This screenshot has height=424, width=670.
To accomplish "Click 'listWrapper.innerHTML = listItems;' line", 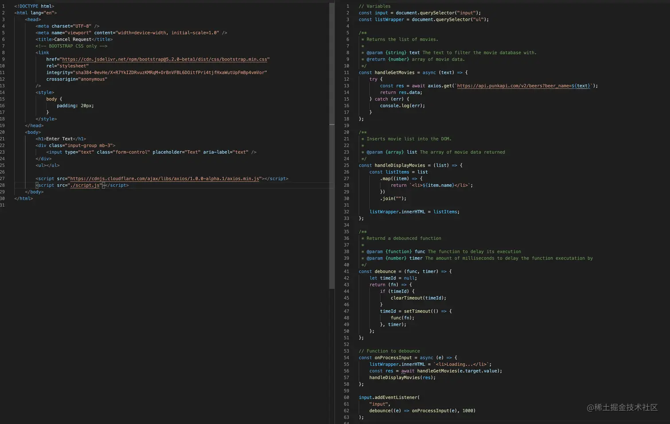I will coord(414,212).
